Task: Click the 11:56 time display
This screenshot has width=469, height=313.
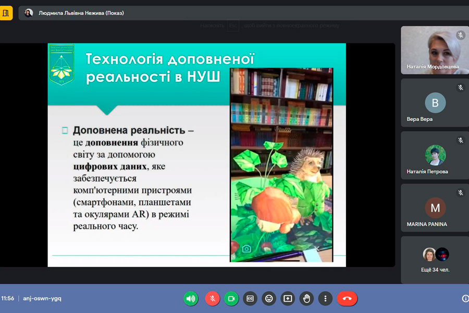Action: tap(7, 298)
